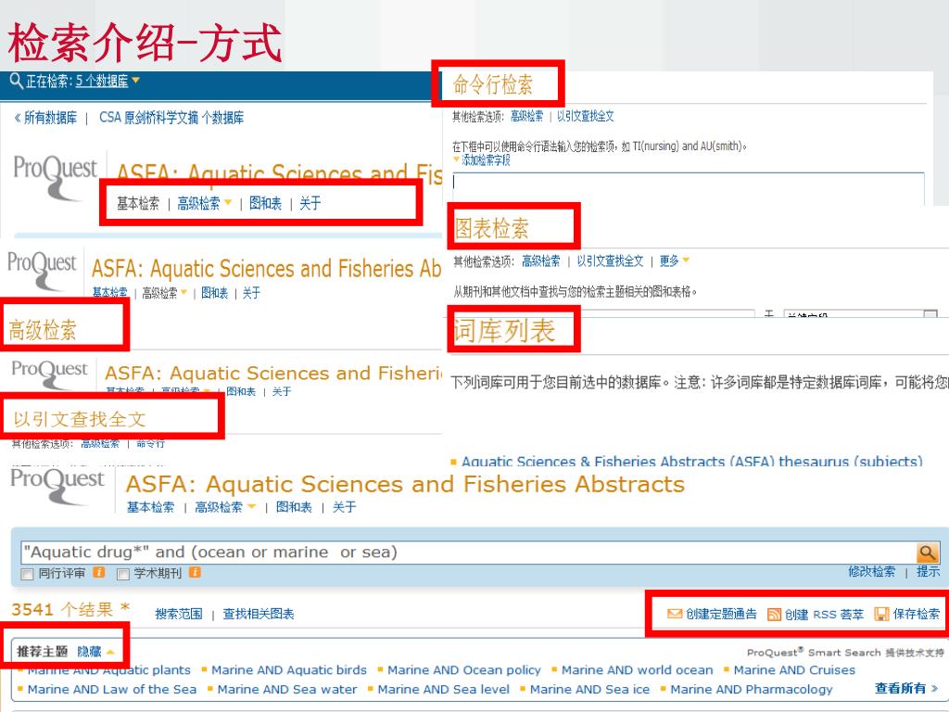Click 修改检索 link
Image resolution: width=949 pixels, height=712 pixels.
[871, 571]
